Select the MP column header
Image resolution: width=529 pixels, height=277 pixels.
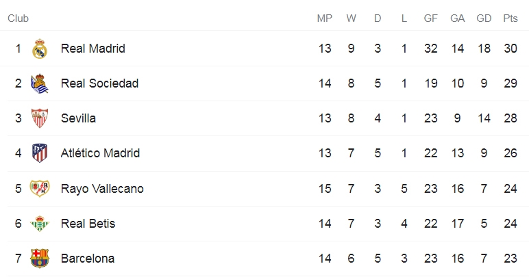[325, 18]
